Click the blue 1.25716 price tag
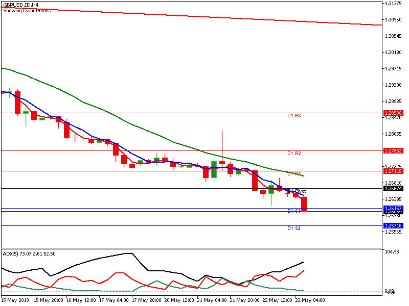The width and height of the screenshot is (409, 306). pyautogui.click(x=393, y=225)
